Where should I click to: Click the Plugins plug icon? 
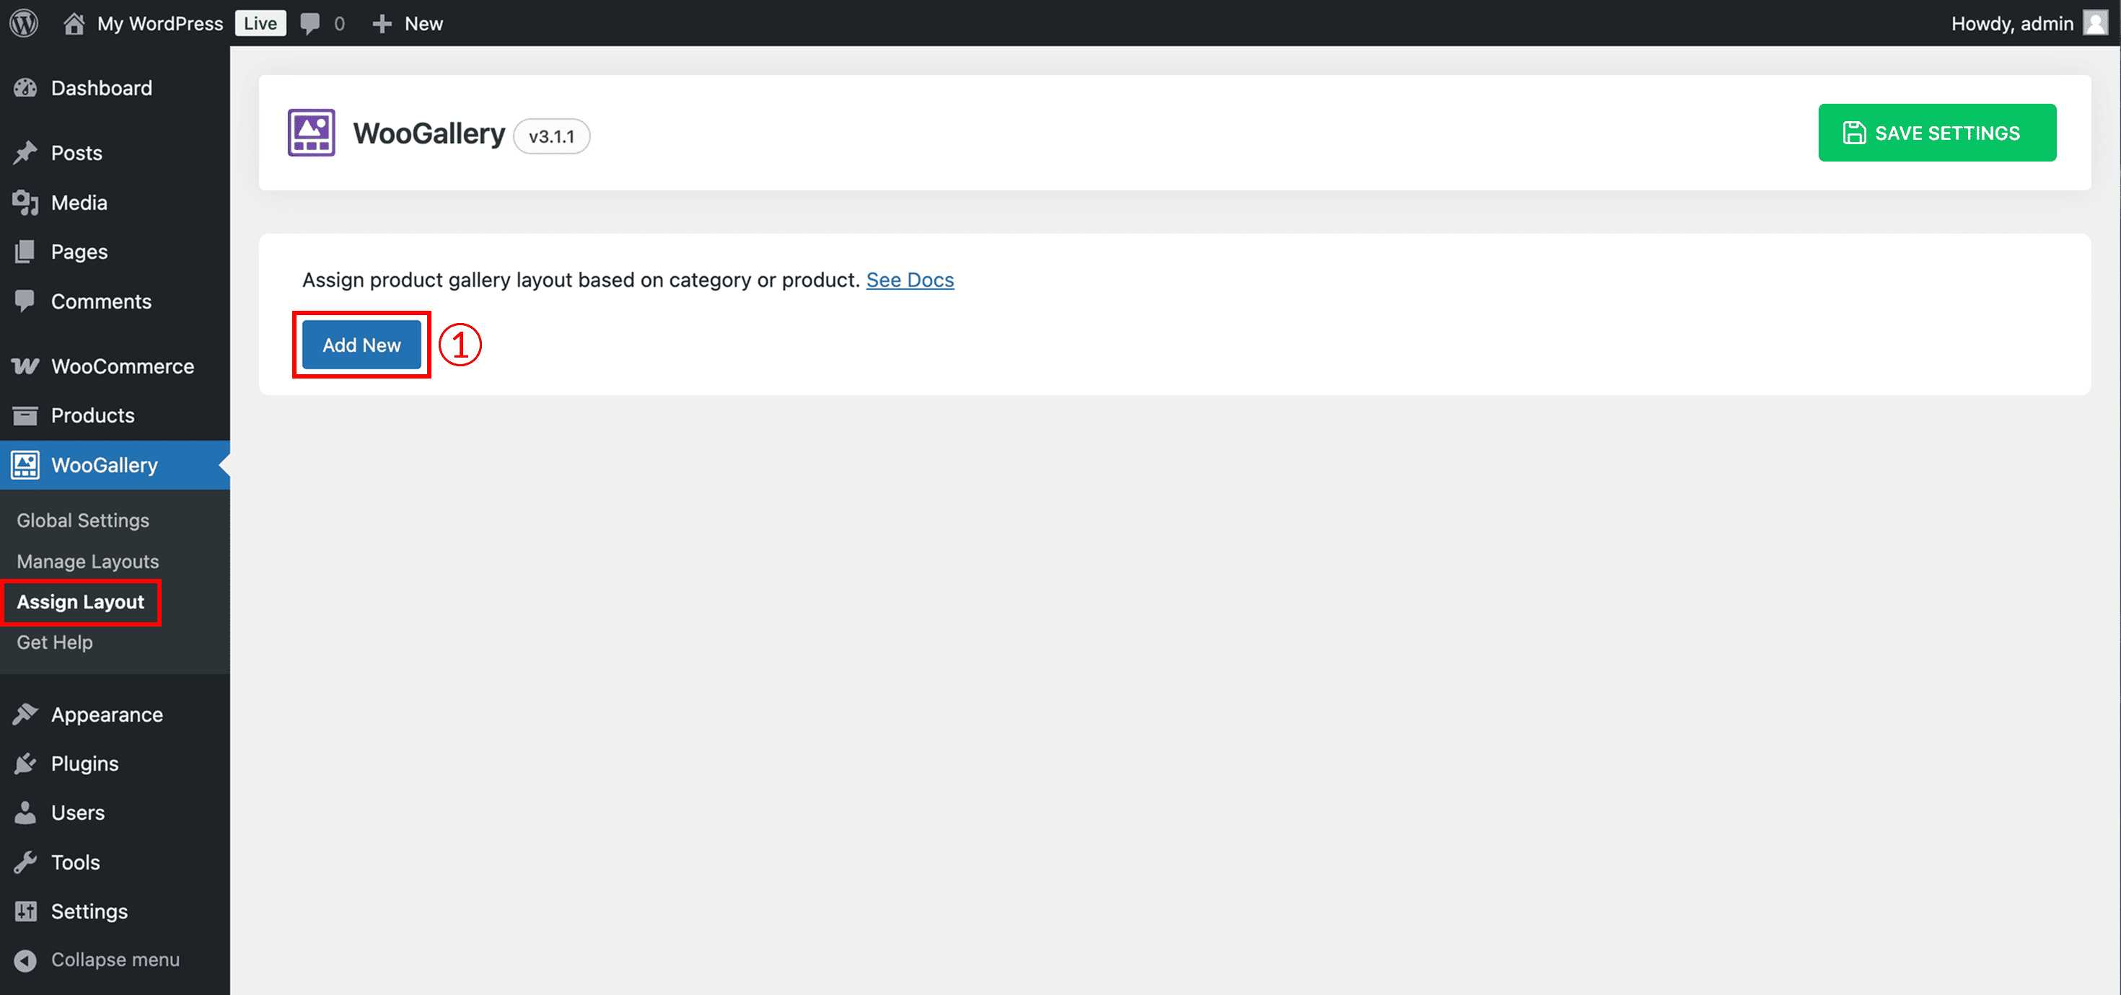[x=25, y=763]
